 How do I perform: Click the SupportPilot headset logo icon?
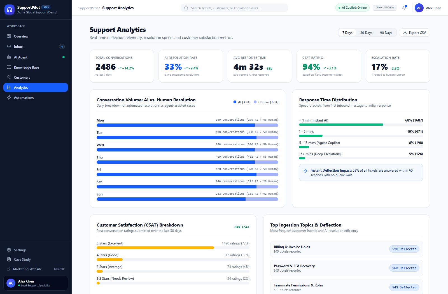[x=10, y=10]
